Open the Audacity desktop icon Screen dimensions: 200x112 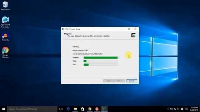click(5, 36)
